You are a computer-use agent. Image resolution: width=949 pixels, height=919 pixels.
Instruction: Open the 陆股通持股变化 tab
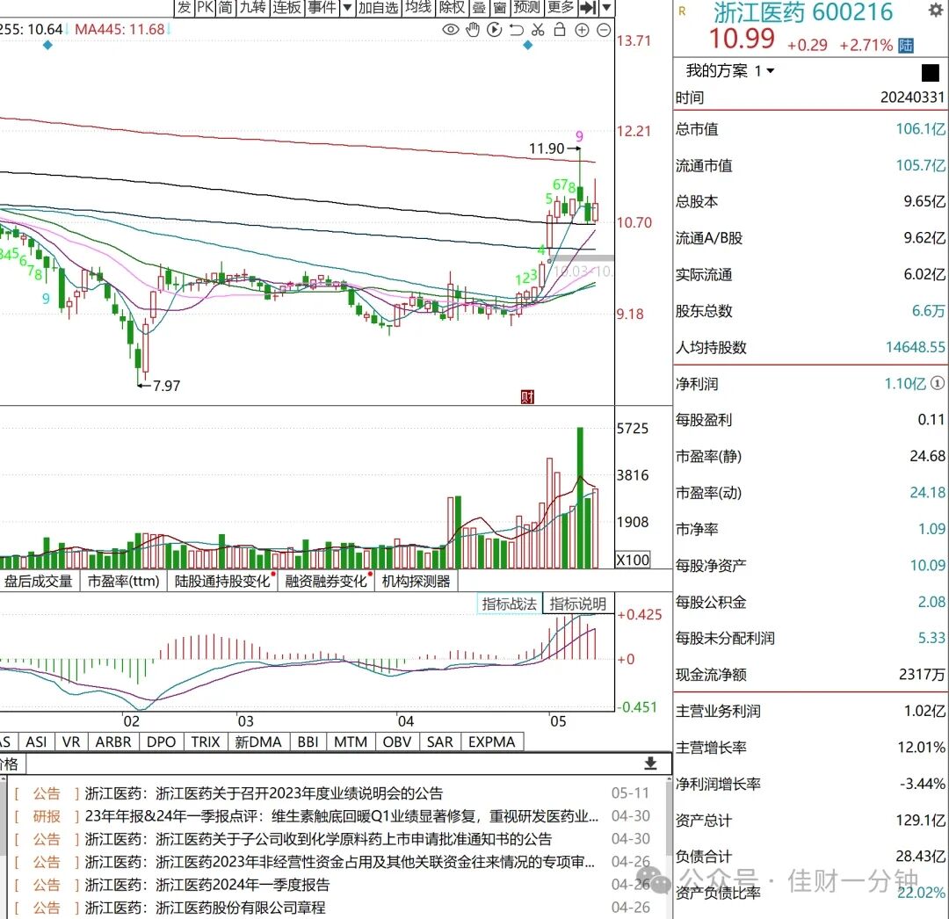pos(222,582)
